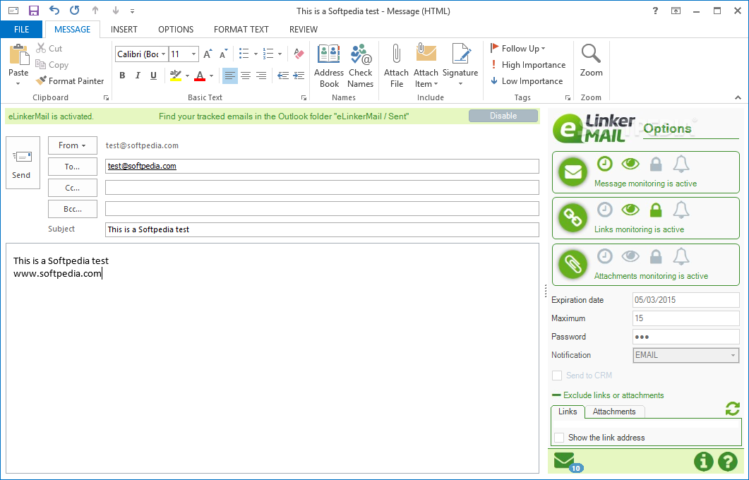Underline the selected text
749x480 pixels.
coord(153,76)
